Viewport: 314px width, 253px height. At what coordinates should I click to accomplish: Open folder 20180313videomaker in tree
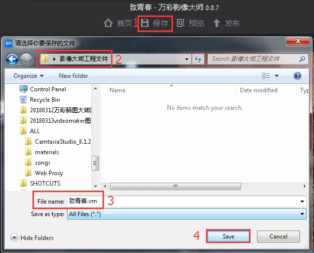point(60,120)
